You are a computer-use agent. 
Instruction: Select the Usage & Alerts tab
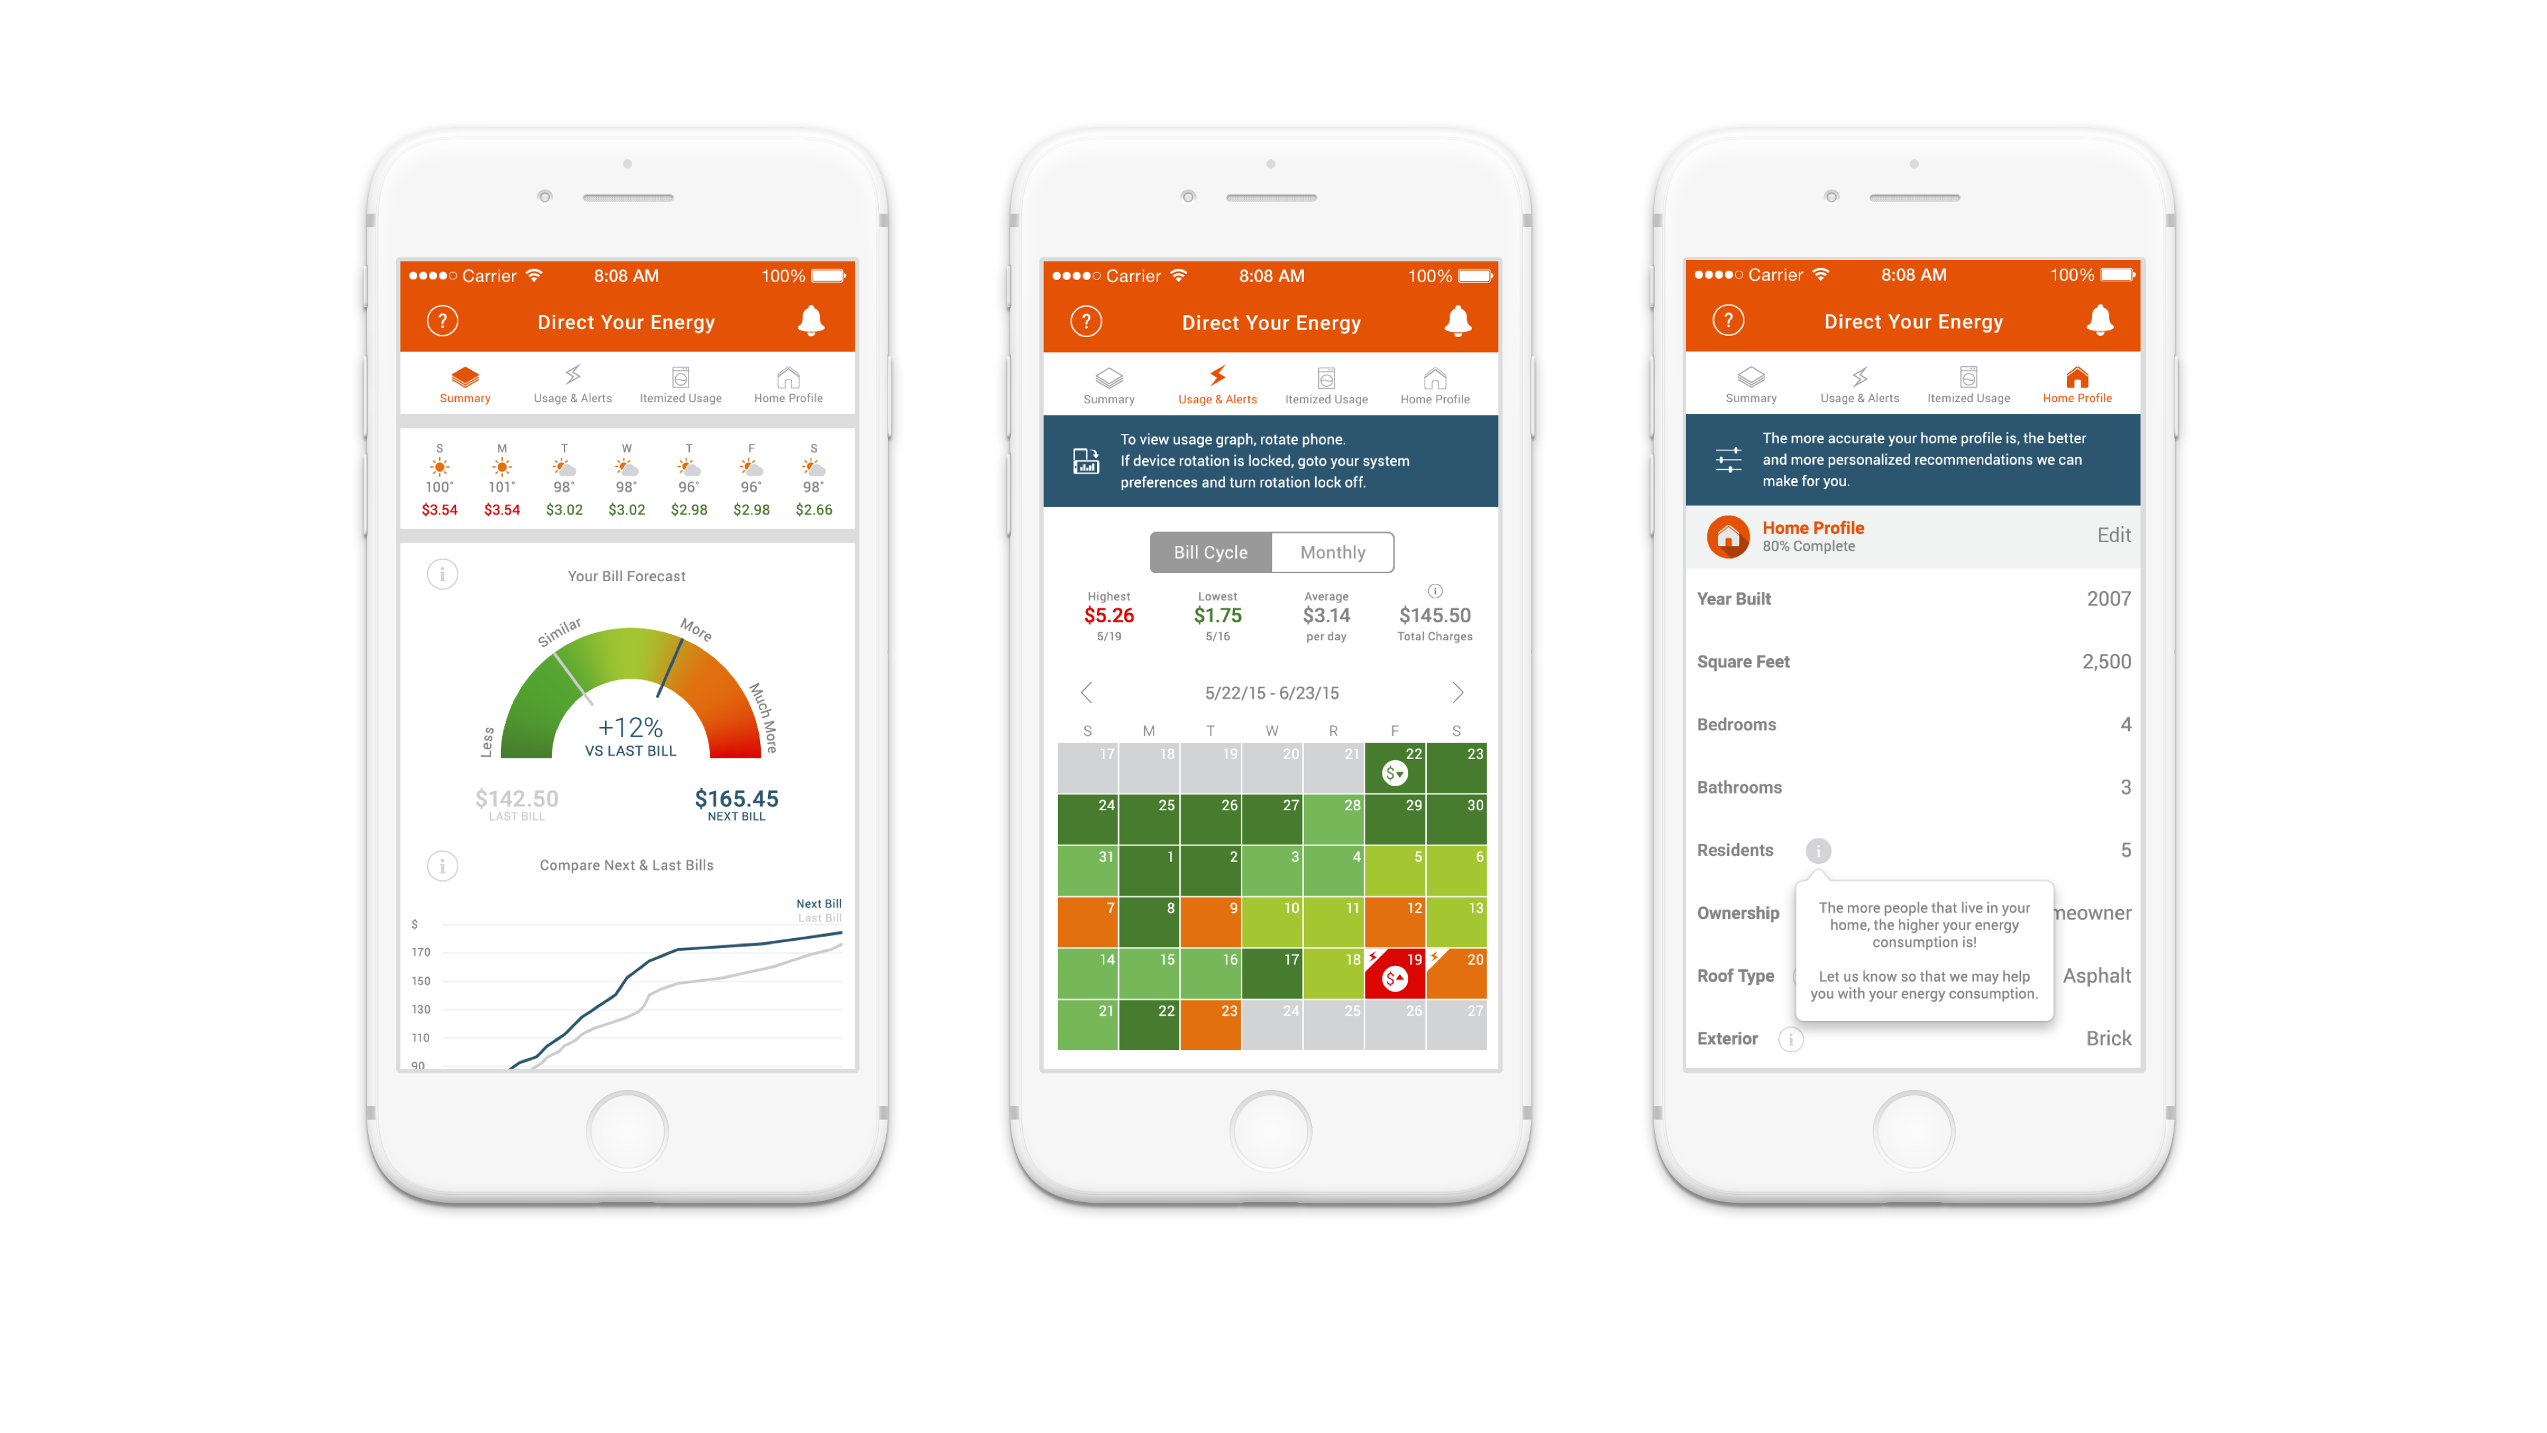[x=1214, y=383]
